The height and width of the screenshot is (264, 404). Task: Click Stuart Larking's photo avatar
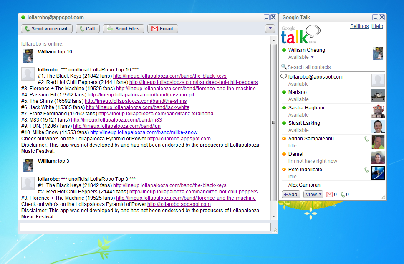[378, 127]
